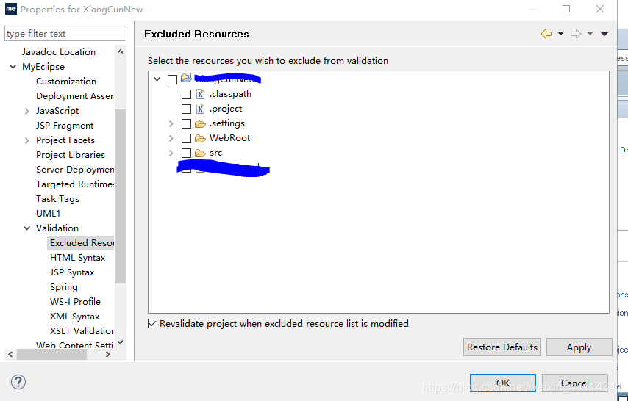The width and height of the screenshot is (628, 401).
Task: Click the WebRoot folder icon
Action: (200, 139)
